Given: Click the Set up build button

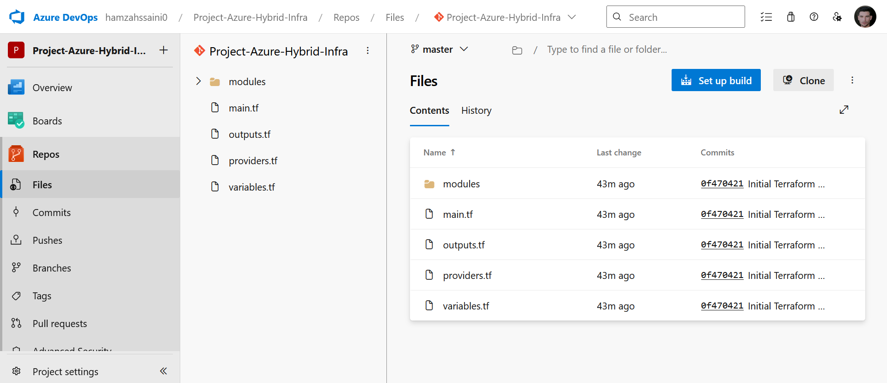Looking at the screenshot, I should point(716,80).
